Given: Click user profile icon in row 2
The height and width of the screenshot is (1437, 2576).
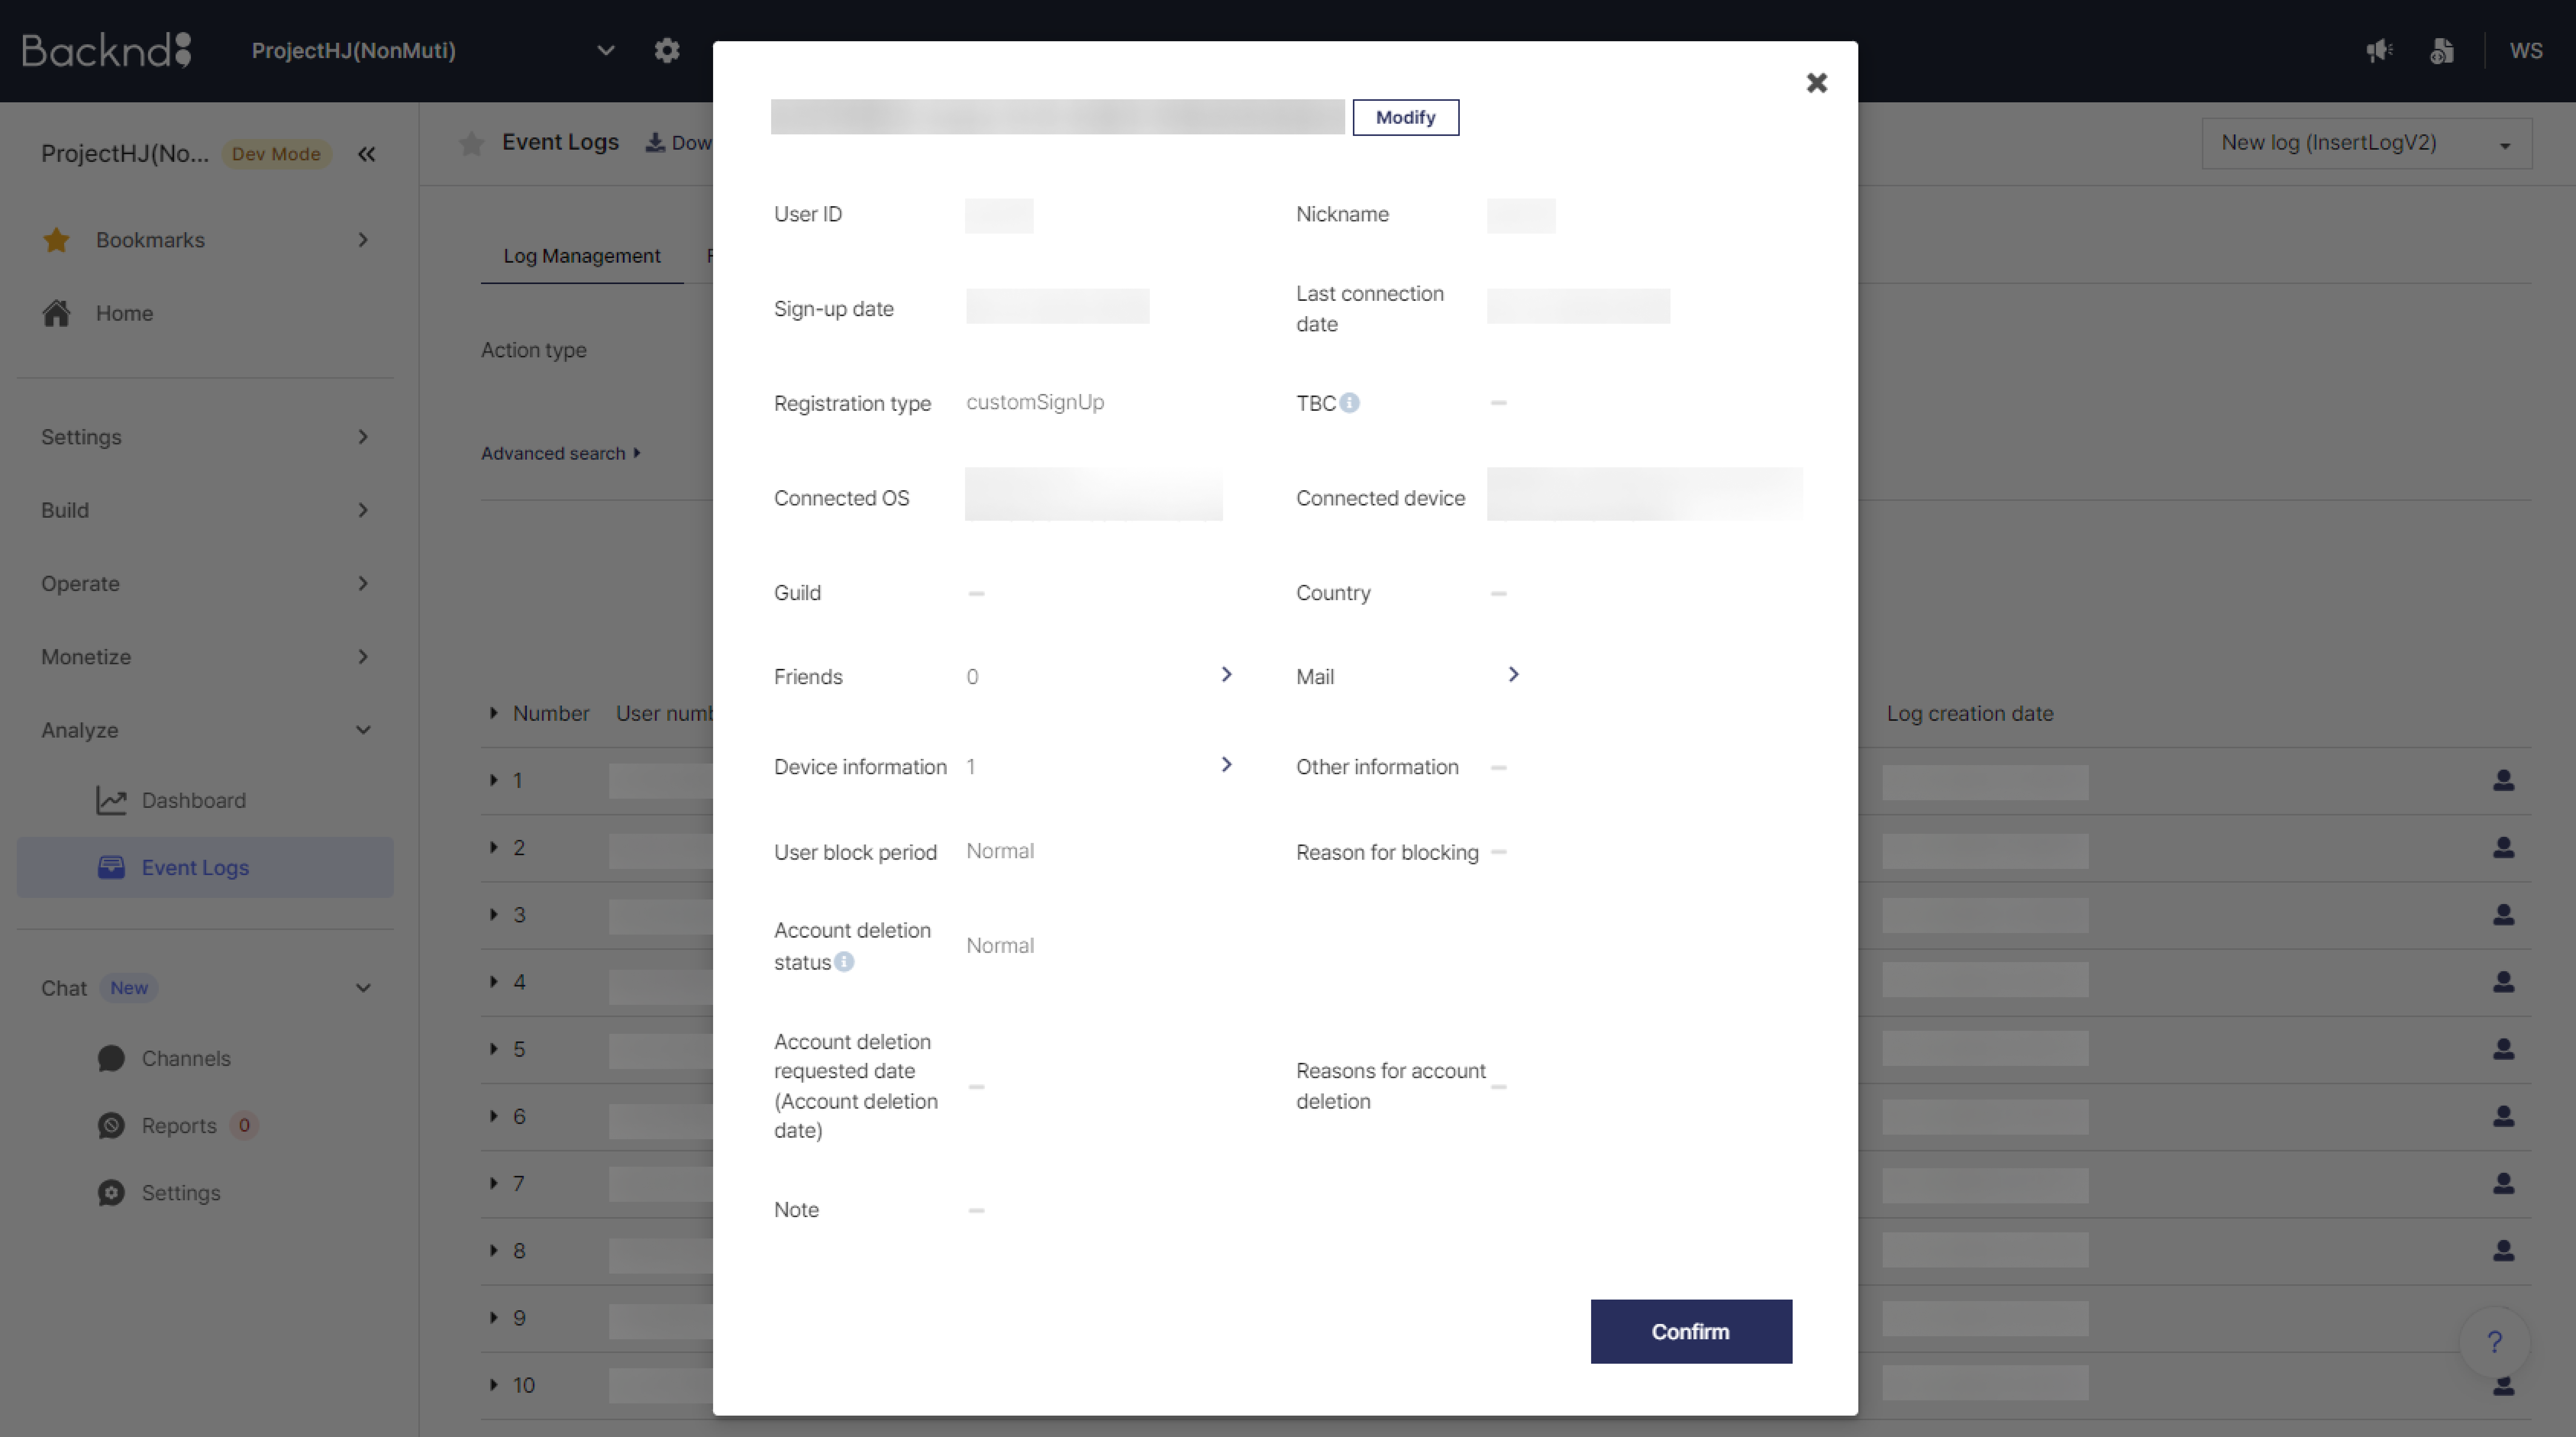Looking at the screenshot, I should (2503, 847).
